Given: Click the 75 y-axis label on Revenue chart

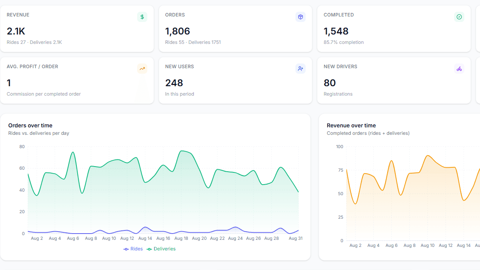Looking at the screenshot, I should (341, 170).
